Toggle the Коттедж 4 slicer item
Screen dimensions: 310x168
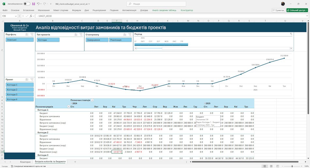pos(20,99)
